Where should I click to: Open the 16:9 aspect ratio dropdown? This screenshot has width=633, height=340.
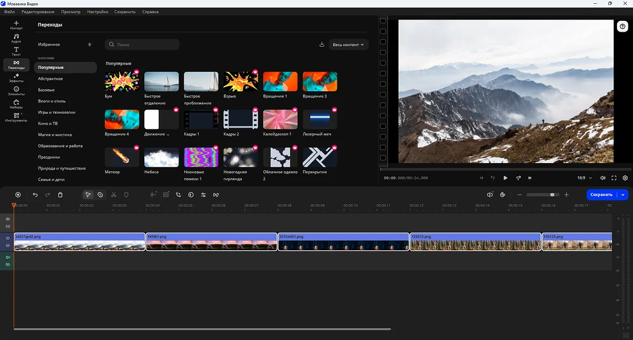584,178
